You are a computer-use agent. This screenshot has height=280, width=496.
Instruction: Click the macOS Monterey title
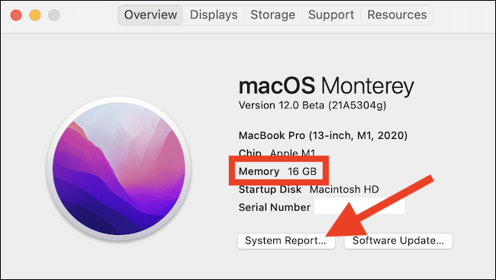point(326,85)
